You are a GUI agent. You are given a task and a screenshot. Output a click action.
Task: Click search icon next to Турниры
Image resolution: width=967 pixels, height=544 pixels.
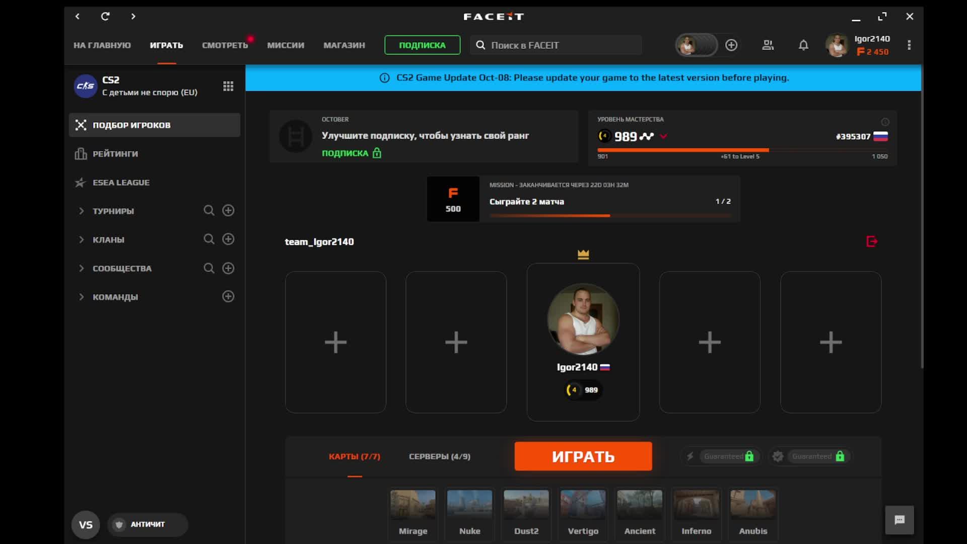pos(209,211)
